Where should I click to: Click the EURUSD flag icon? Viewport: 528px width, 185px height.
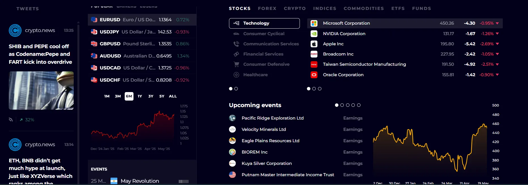click(94, 20)
